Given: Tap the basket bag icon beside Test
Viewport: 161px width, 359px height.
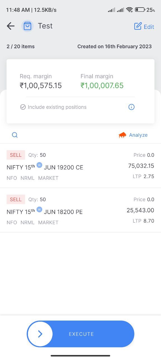Looking at the screenshot, I should [x=27, y=26].
